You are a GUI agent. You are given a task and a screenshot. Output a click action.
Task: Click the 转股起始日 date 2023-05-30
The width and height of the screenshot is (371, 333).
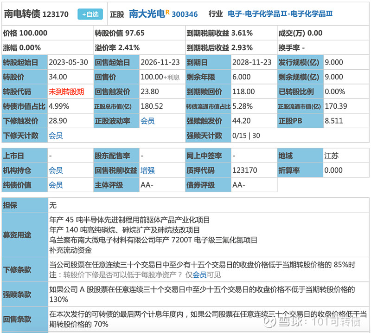click(68, 62)
